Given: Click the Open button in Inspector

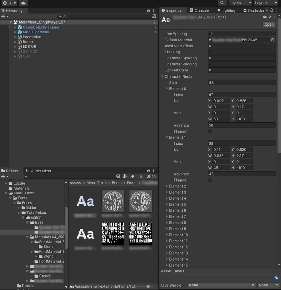Looking at the screenshot, I should pos(269,25).
